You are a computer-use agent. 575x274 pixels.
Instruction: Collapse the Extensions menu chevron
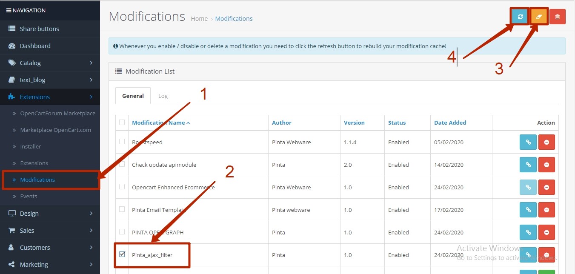[91, 97]
